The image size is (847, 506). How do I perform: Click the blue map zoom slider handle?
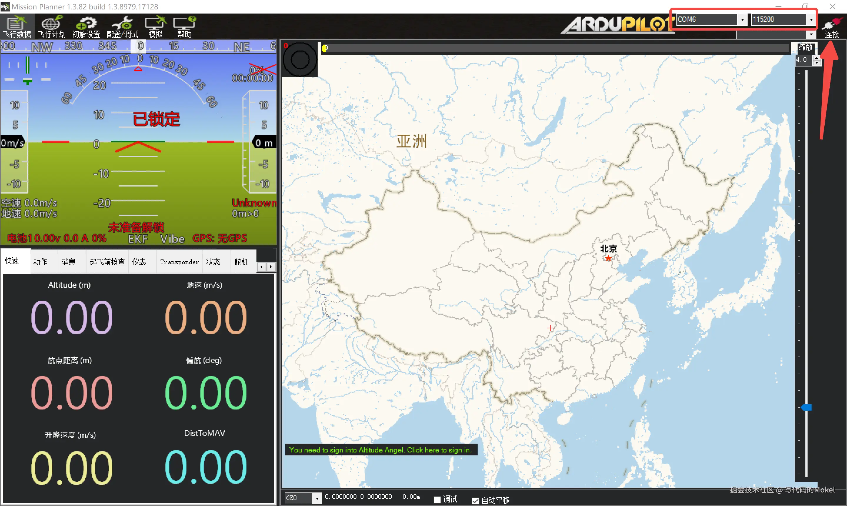(806, 407)
